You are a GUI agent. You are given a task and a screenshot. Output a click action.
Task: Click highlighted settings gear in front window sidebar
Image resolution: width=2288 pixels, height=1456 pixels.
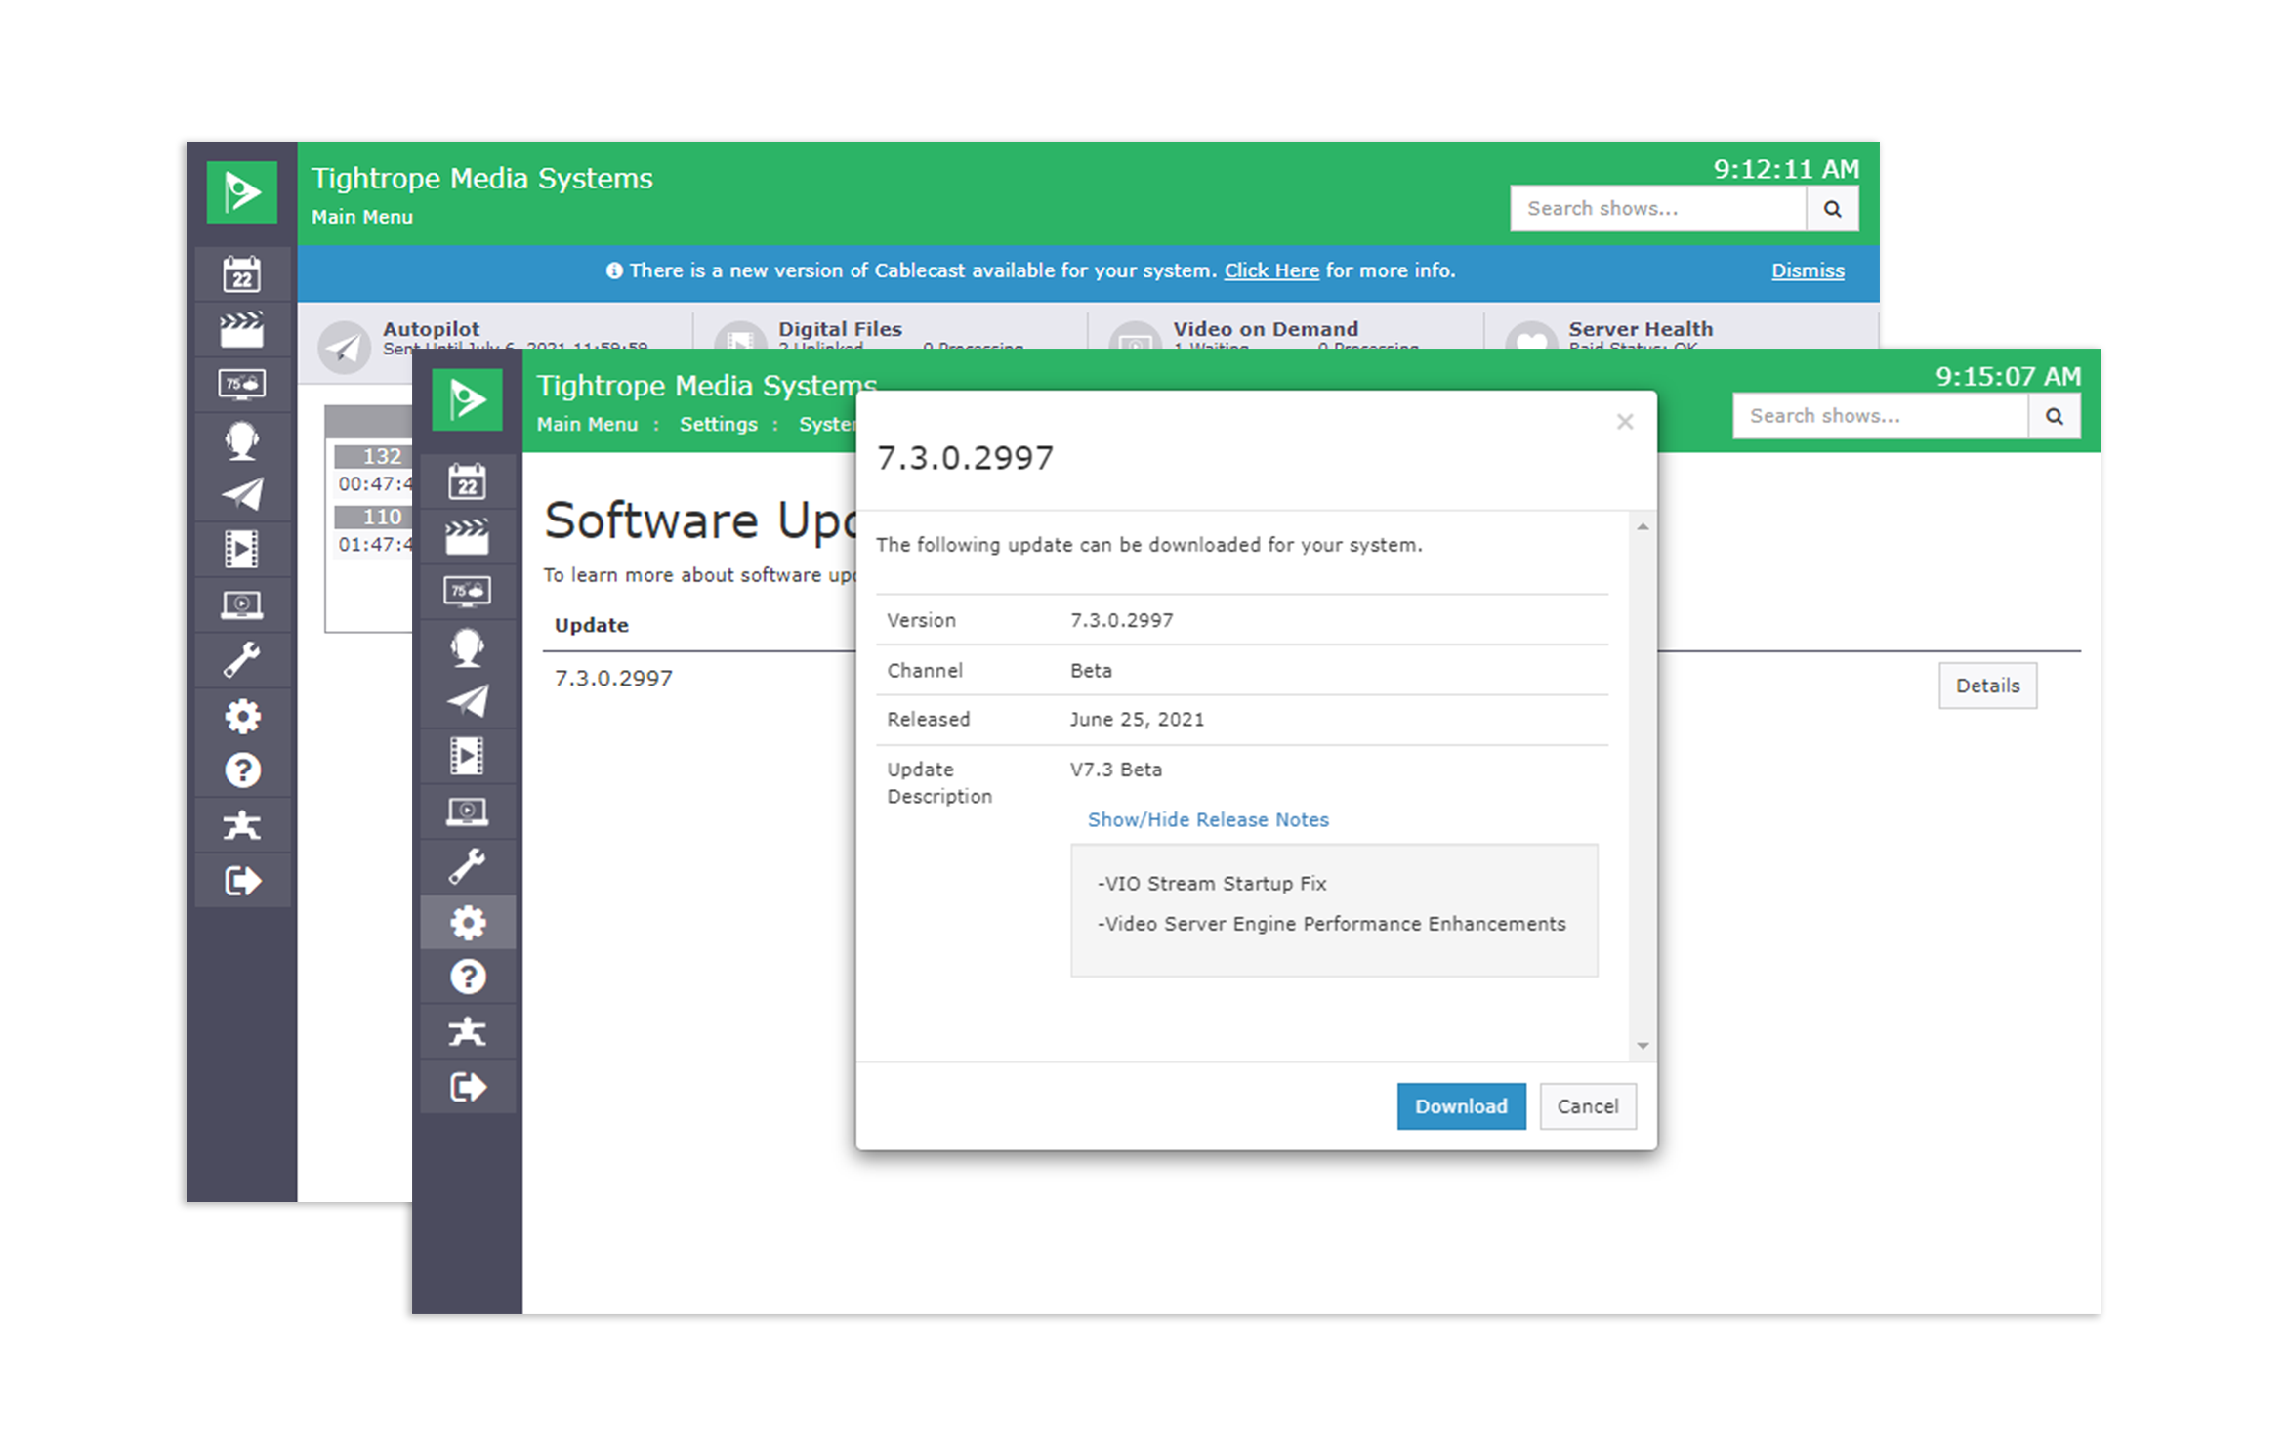(x=468, y=923)
